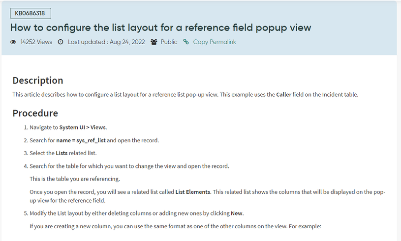
Task: Click the clock last-updated icon
Action: [61, 42]
